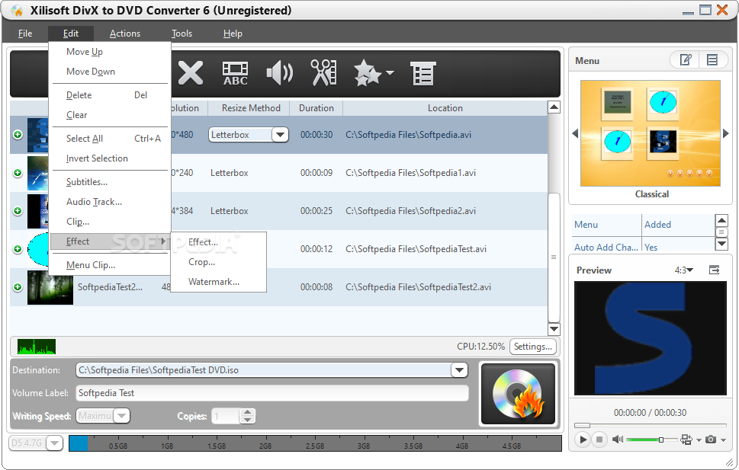This screenshot has width=739, height=470.
Task: Stop the preview playback
Action: pyautogui.click(x=599, y=440)
